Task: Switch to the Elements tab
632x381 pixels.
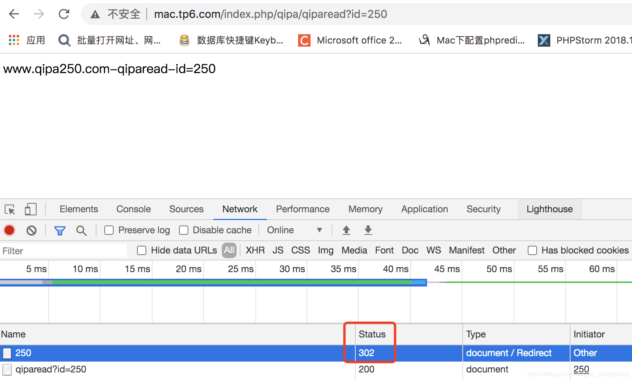Action: click(x=79, y=209)
